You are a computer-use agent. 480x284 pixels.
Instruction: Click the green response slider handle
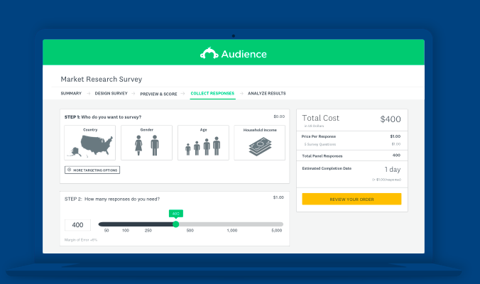(x=175, y=224)
